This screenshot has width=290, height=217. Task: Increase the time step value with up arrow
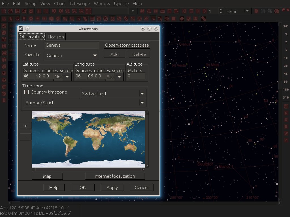(220, 9)
